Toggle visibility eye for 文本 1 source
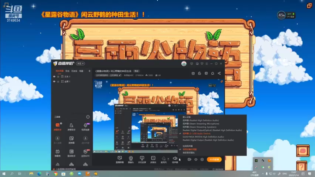Screen dimensions: 315x177 coord(54,76)
